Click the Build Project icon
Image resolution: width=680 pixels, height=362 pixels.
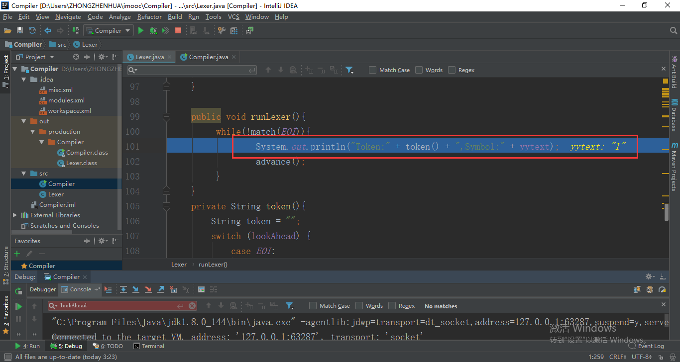(x=77, y=30)
